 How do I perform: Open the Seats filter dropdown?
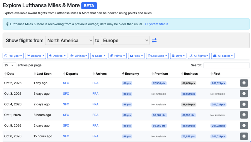tap(99, 56)
